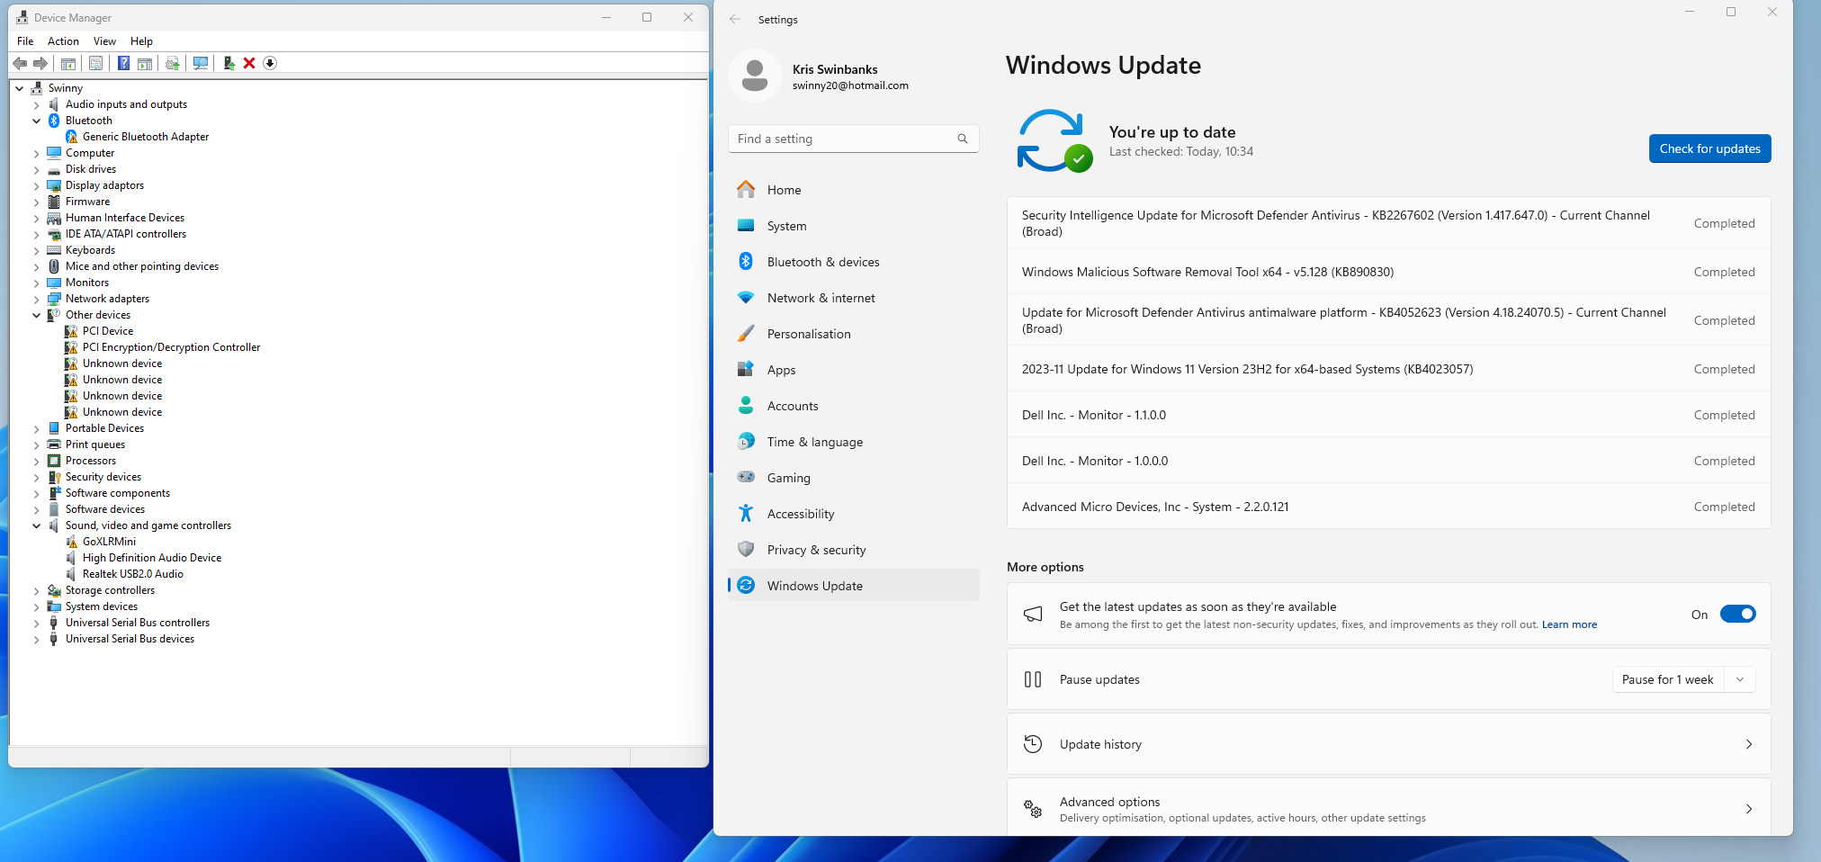
Task: Click the Show/Hide Action Pane toolbar icon
Action: pyautogui.click(x=145, y=63)
